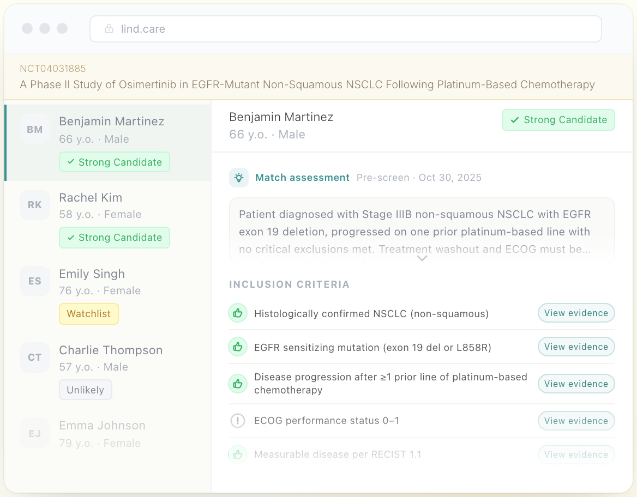The width and height of the screenshot is (637, 497).
Task: Click the EJ avatar for Emma Johnson
Action: (x=34, y=433)
